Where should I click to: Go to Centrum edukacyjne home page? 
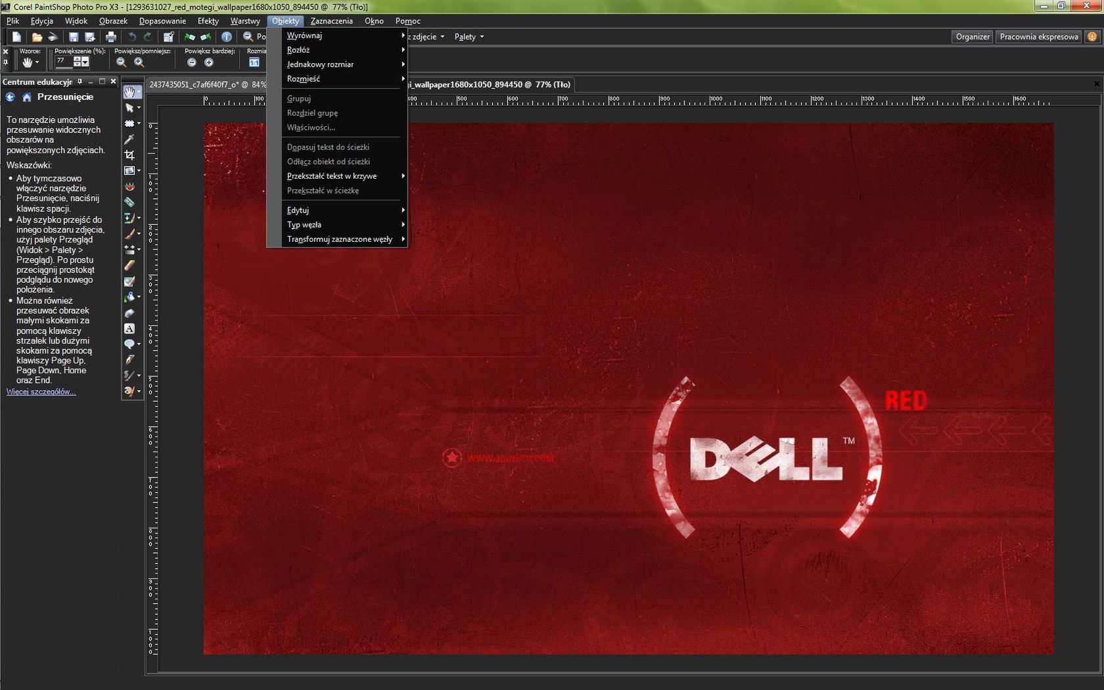coord(27,97)
